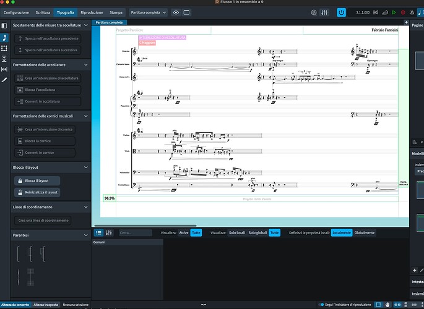The height and width of the screenshot is (309, 424).
Task: Select the Note Spacing tool
Action: [x=4, y=69]
